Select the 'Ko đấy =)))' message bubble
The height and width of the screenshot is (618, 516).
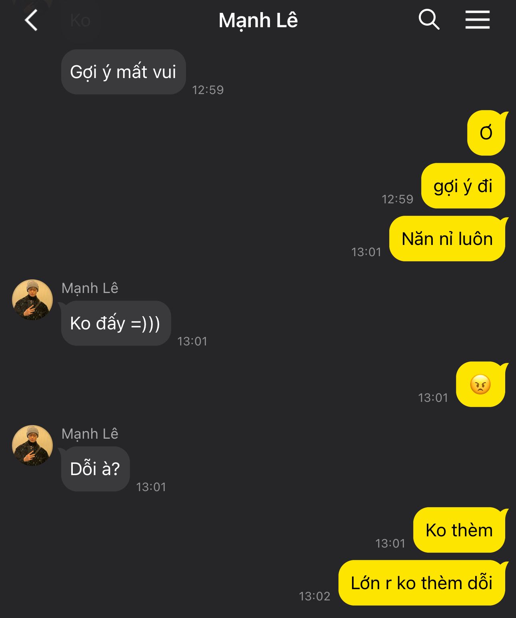(x=116, y=323)
